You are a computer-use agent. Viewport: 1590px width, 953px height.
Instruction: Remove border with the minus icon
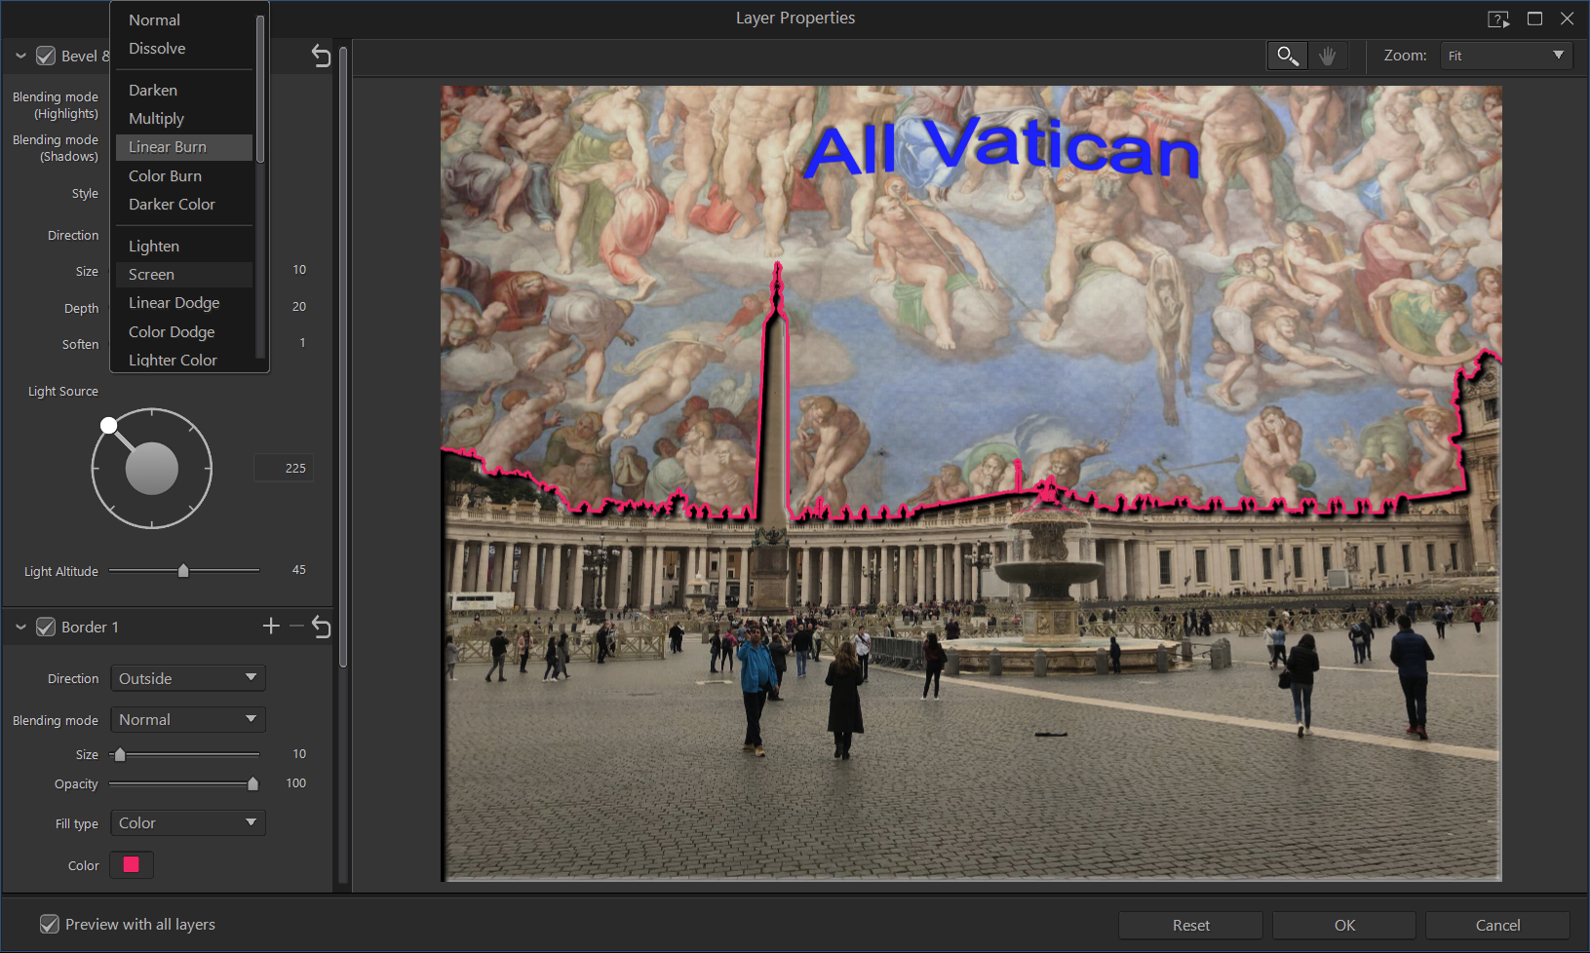pos(296,627)
